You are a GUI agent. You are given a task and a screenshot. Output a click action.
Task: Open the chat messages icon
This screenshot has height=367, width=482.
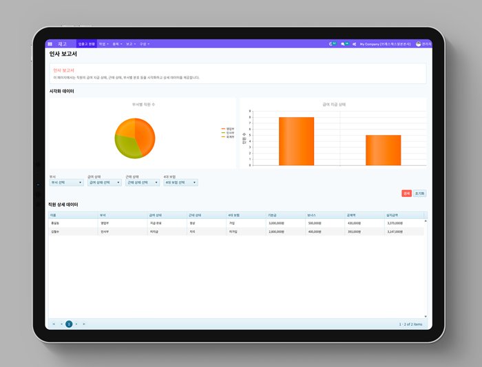point(344,44)
